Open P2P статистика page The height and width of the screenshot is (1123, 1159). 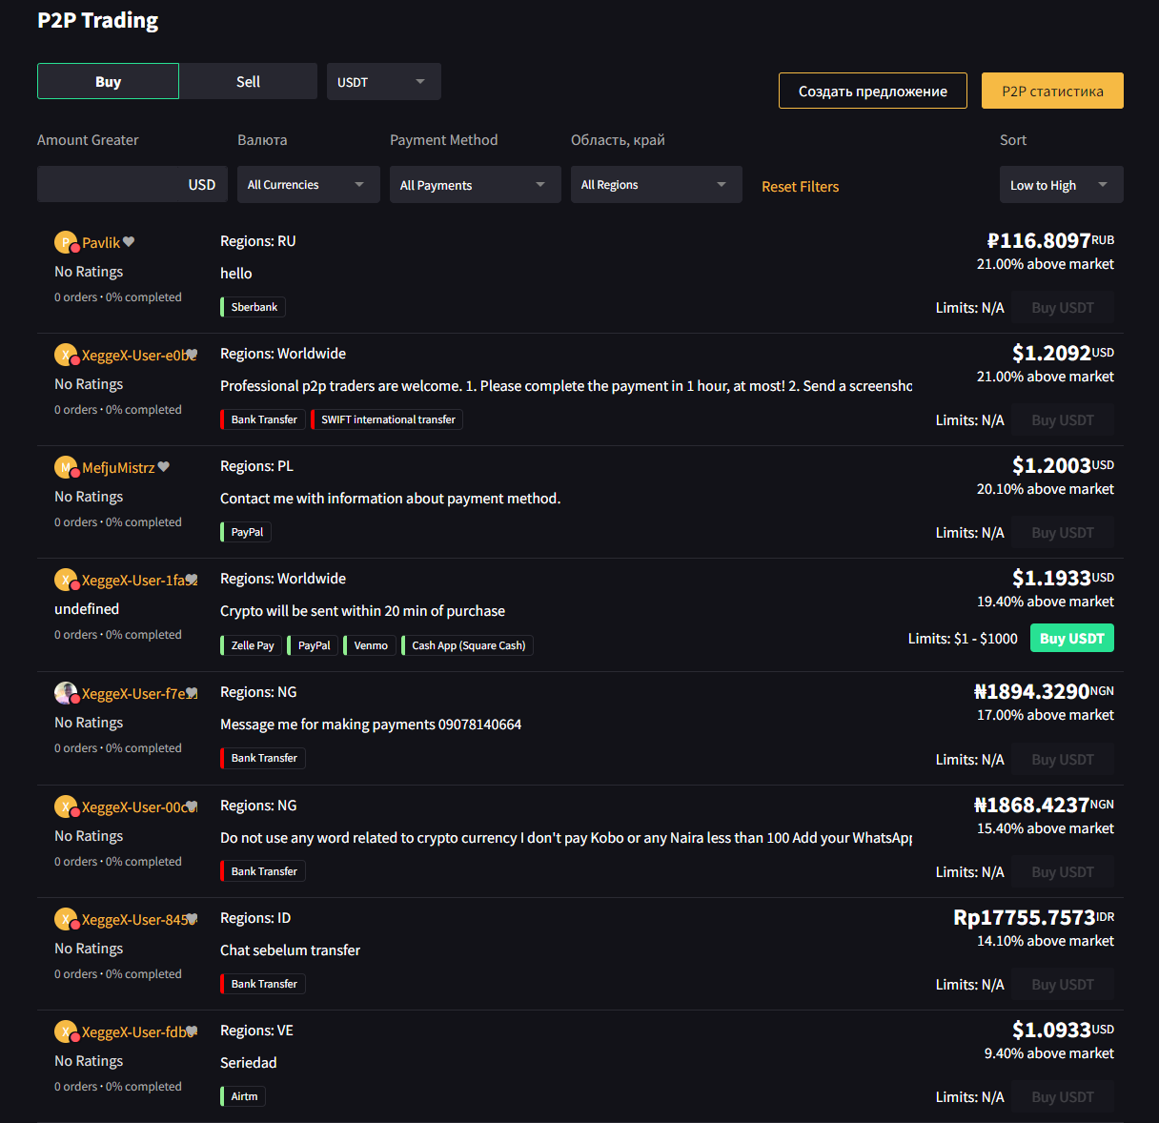tap(1052, 92)
